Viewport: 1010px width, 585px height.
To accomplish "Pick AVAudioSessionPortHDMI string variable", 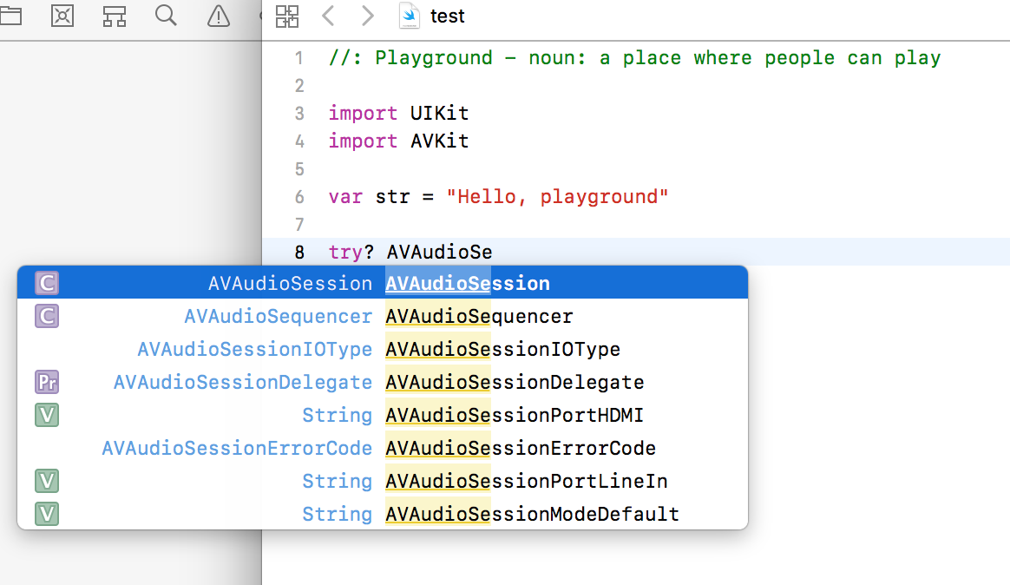I will tap(383, 415).
